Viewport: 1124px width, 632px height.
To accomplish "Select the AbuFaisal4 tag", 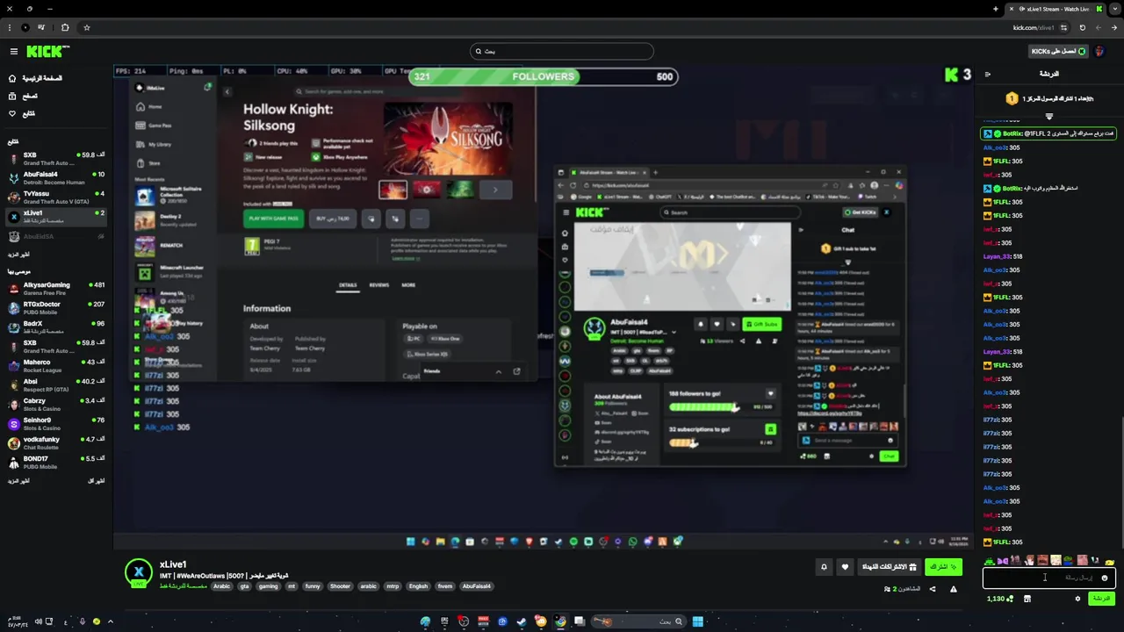I will click(476, 586).
